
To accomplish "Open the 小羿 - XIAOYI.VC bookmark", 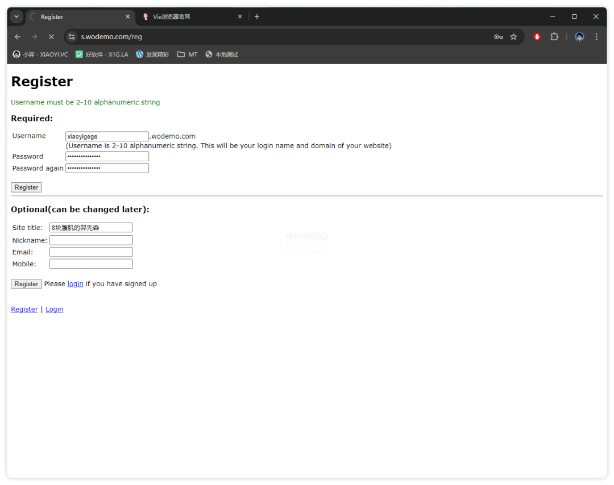I will 40,55.
